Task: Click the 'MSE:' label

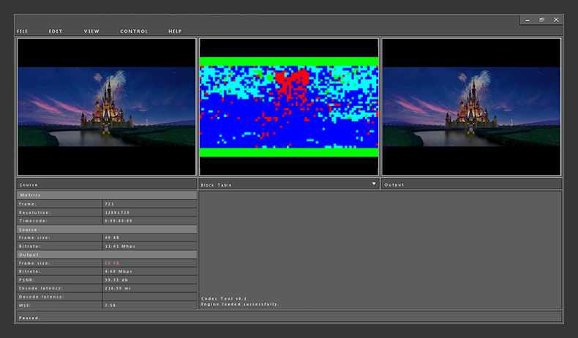Action: (25, 305)
